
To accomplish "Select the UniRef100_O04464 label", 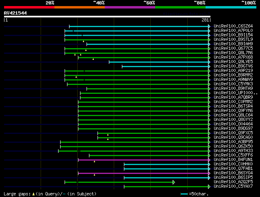I will [x=233, y=124].
